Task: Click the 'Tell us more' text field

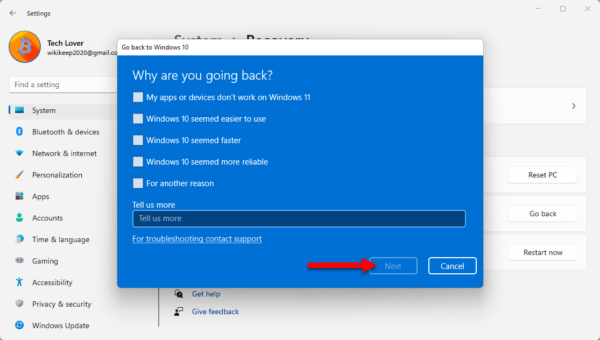Action: (x=299, y=219)
